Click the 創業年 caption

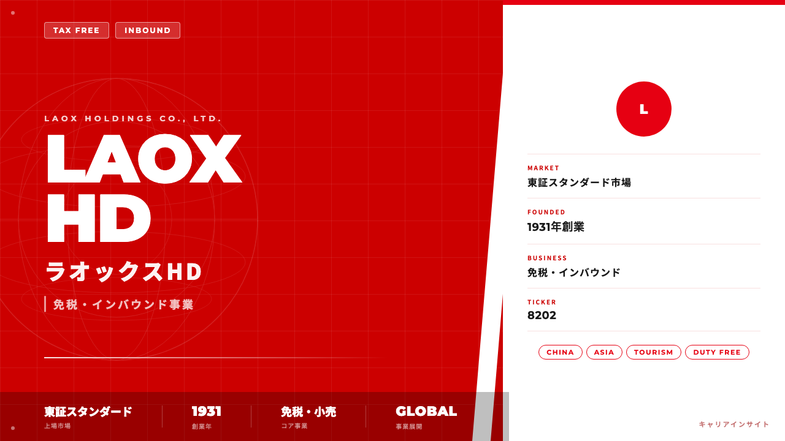pos(202,426)
